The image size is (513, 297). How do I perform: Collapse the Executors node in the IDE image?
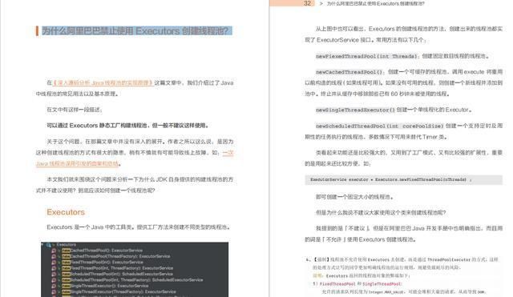coord(42,244)
